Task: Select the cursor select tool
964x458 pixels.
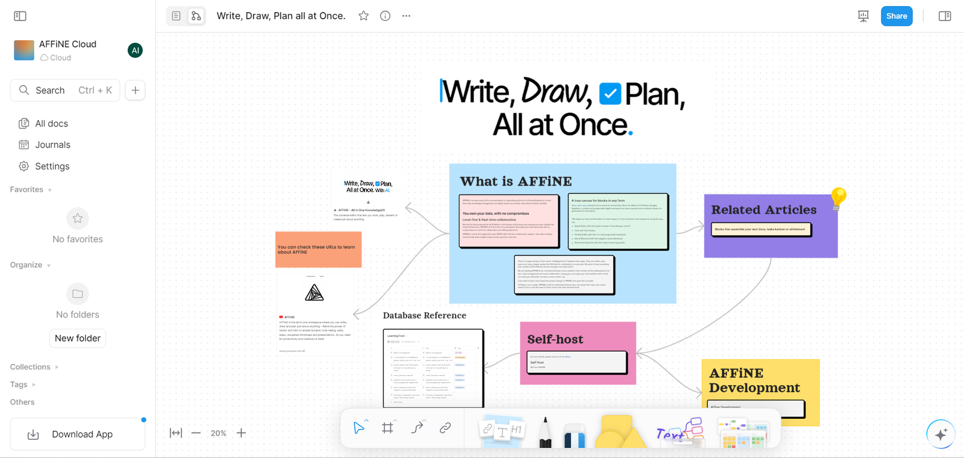Action: [x=359, y=428]
